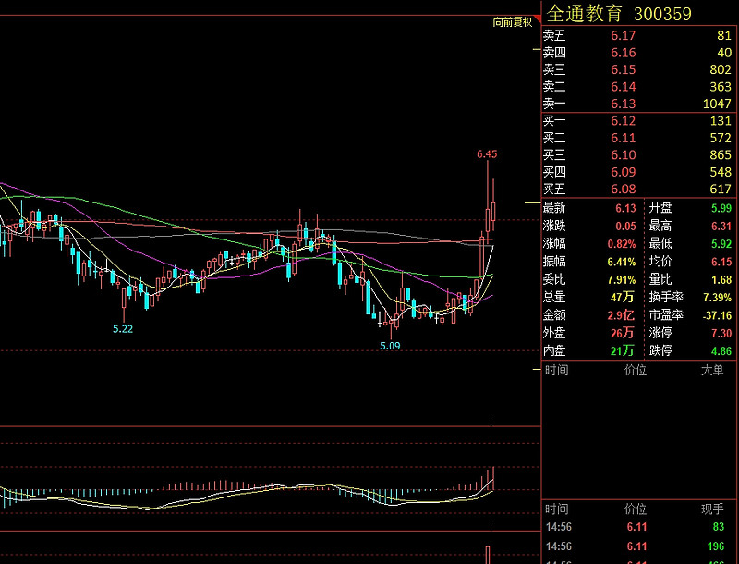Select the 买四 price 6.09
The height and width of the screenshot is (564, 739).
[x=623, y=172]
